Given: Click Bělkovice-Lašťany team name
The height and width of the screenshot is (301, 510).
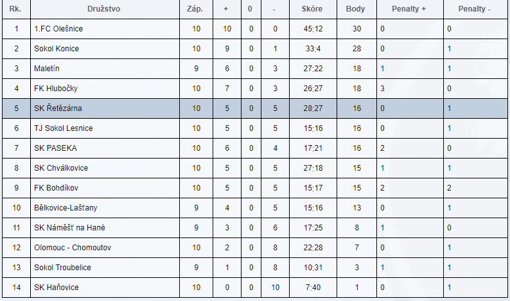Looking at the screenshot, I should pyautogui.click(x=66, y=208).
